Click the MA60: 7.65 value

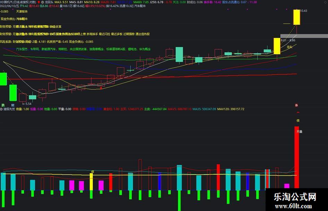pos(141,2)
